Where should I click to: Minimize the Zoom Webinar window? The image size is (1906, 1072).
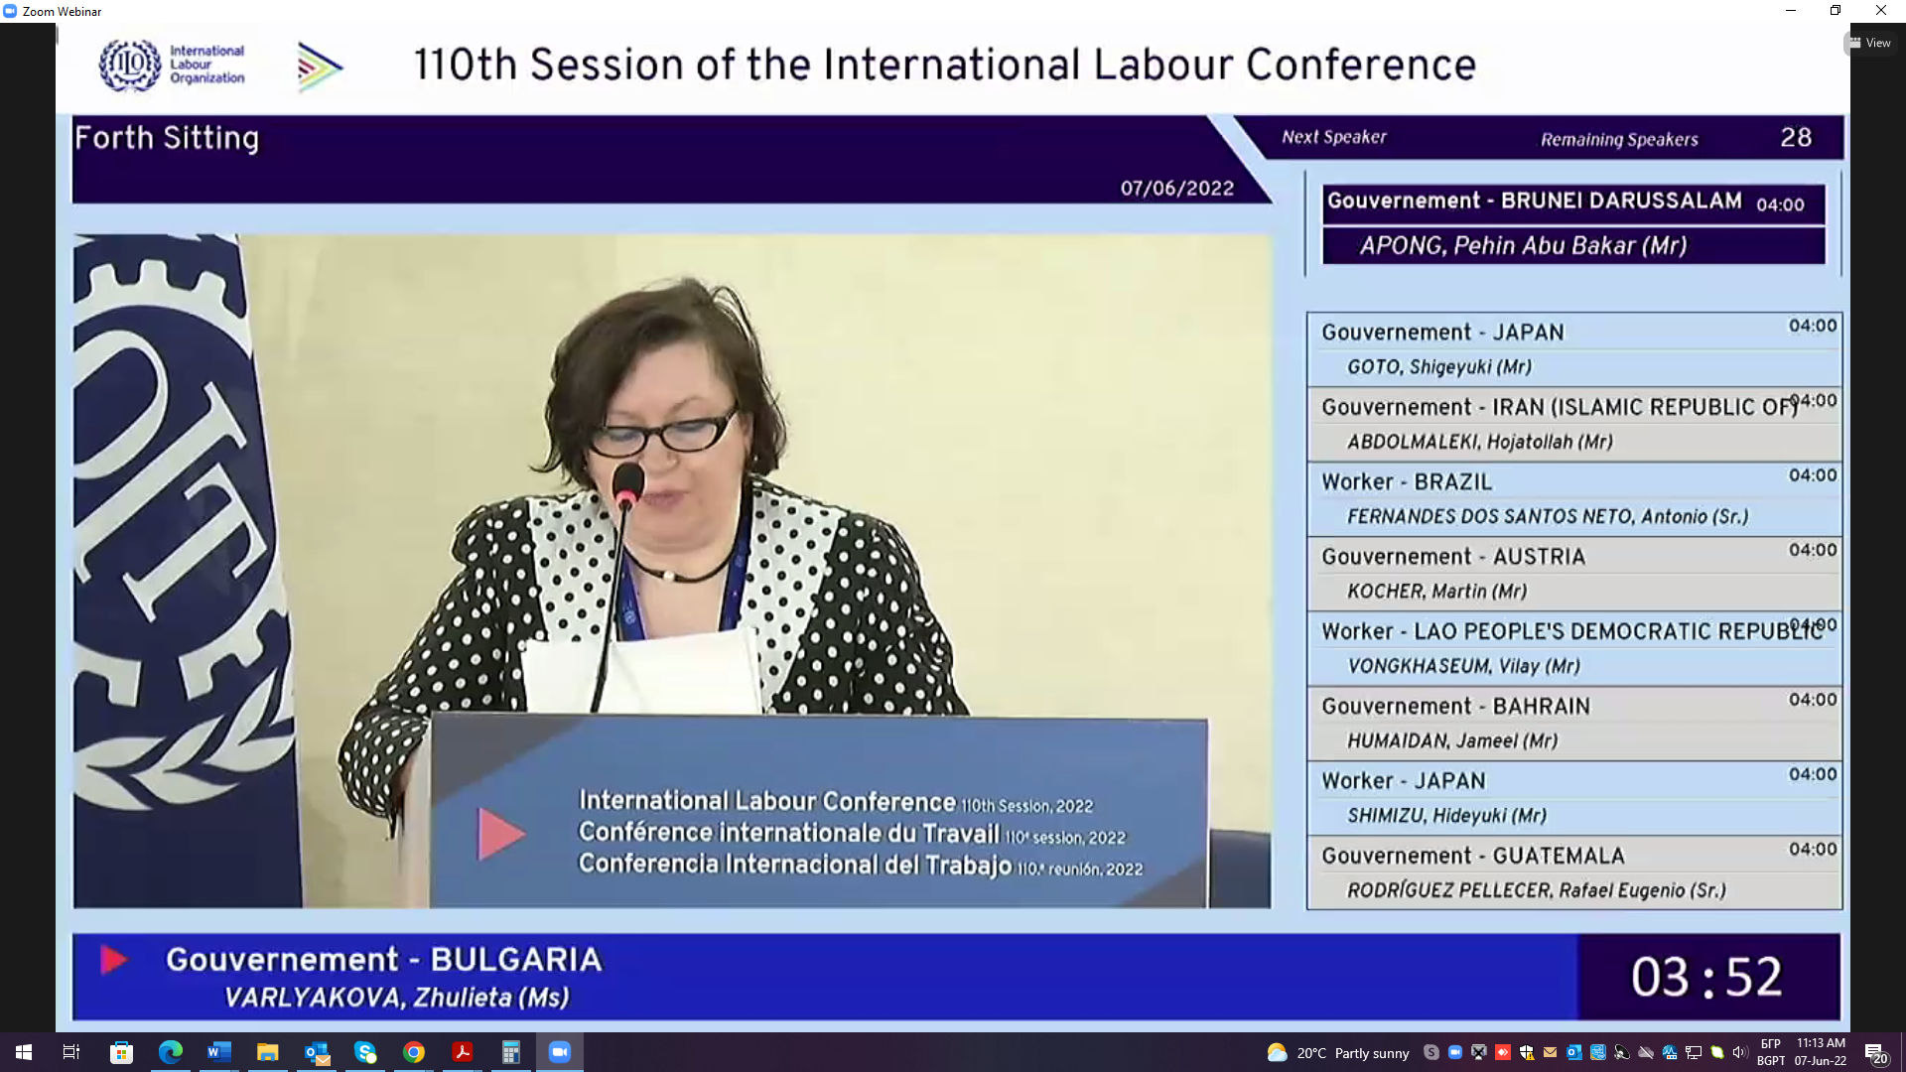click(x=1791, y=11)
